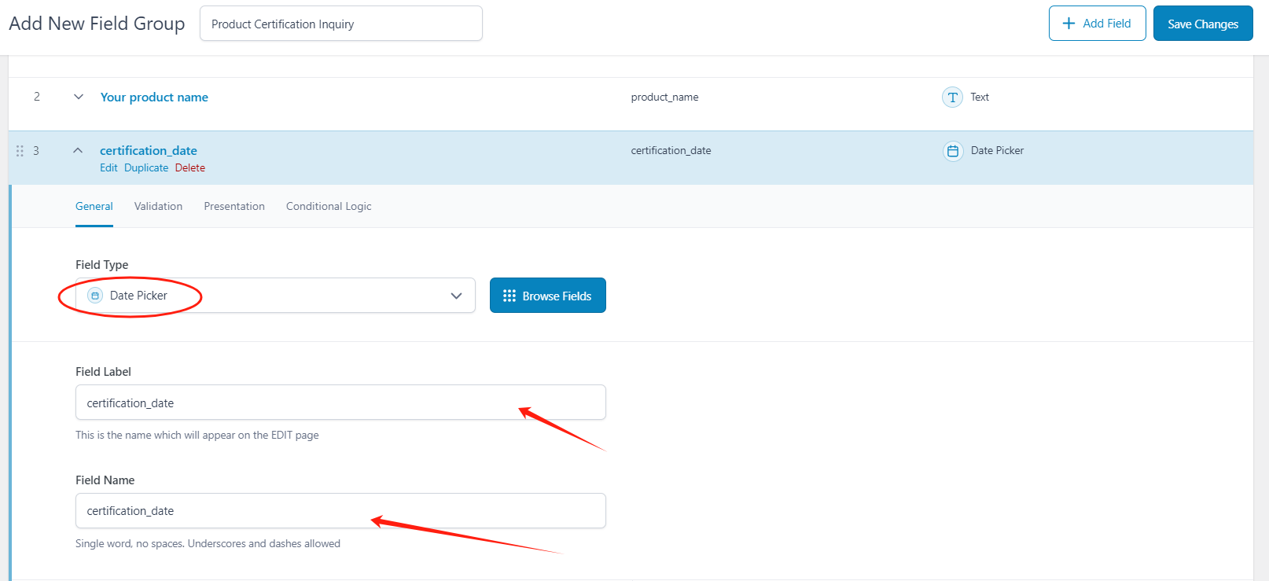Click the Field Name input box
The width and height of the screenshot is (1269, 581).
coord(340,511)
